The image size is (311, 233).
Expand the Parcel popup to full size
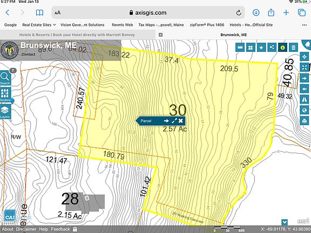(x=174, y=121)
